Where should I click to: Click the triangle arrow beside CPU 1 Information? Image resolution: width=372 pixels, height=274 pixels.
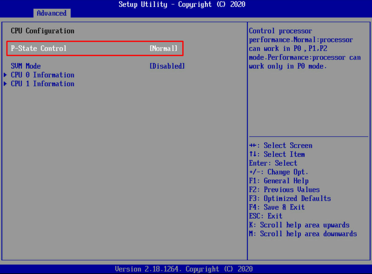(x=5, y=84)
